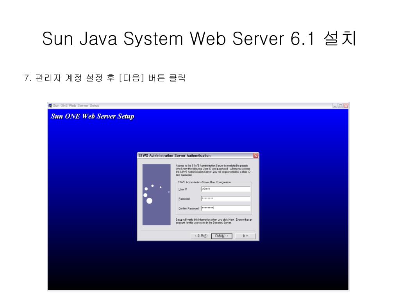Click the Password label

tap(184, 199)
